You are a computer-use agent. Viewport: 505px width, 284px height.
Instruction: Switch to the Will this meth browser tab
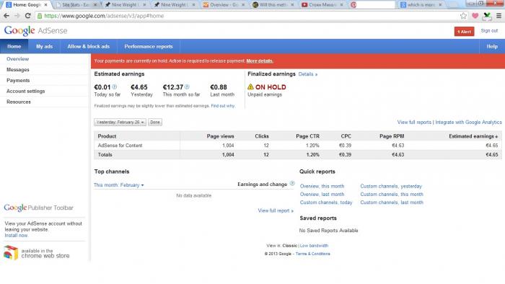[273, 5]
